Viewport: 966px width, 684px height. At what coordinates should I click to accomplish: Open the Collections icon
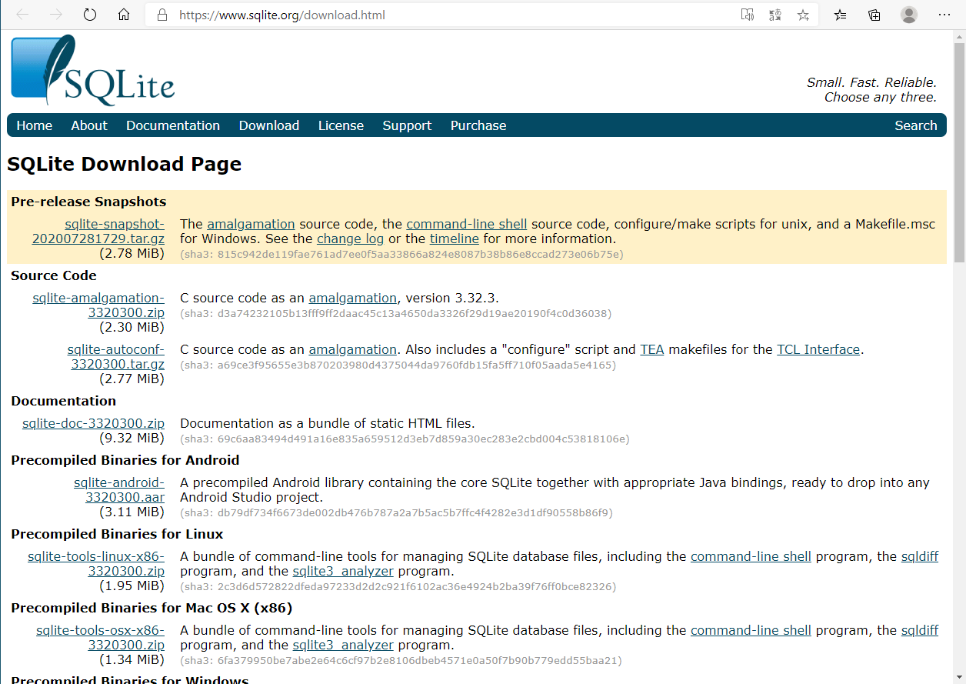click(x=874, y=15)
